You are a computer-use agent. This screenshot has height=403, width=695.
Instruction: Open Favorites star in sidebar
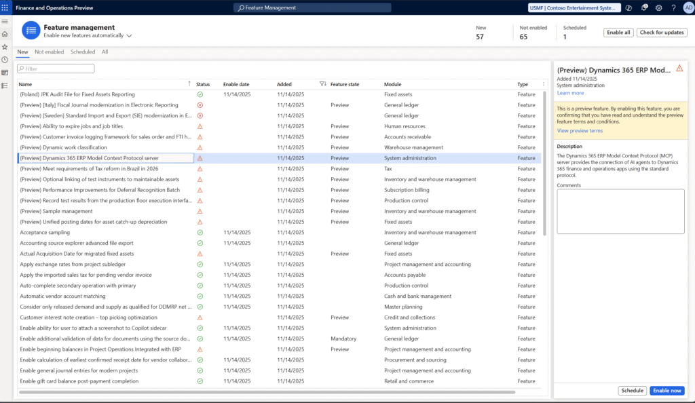5,47
